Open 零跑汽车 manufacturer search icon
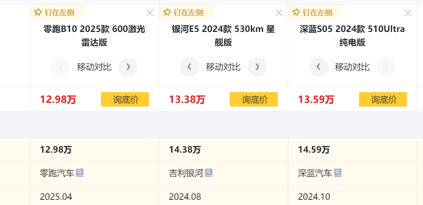423x205 pixels. (80, 173)
